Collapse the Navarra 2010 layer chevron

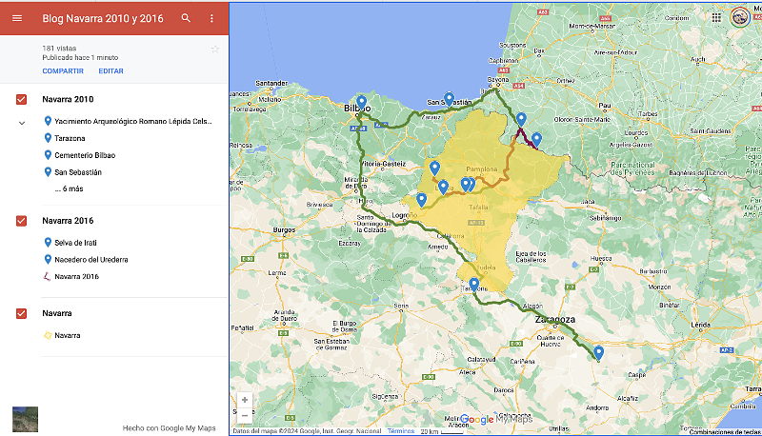coord(22,124)
